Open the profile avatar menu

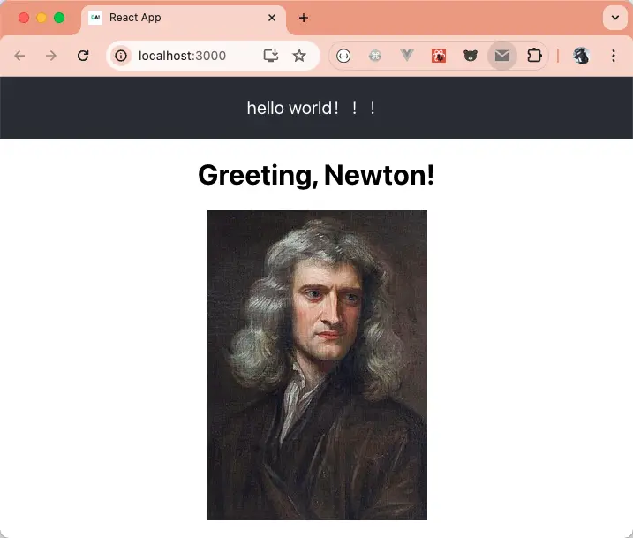click(581, 56)
